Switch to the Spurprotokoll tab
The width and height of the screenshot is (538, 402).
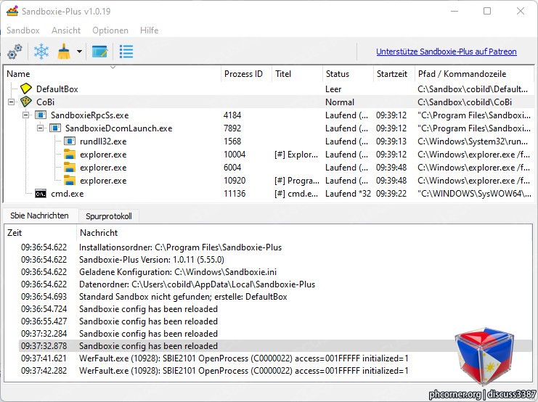click(109, 216)
